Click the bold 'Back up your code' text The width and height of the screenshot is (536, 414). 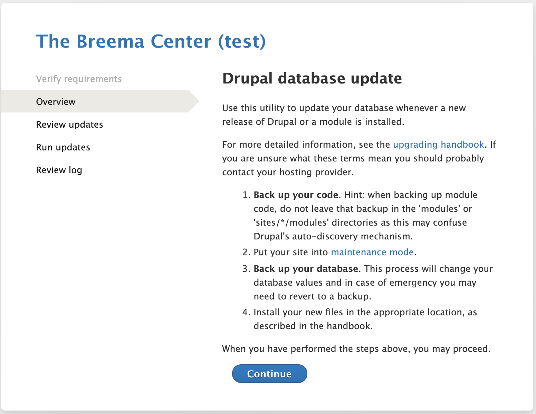click(296, 195)
